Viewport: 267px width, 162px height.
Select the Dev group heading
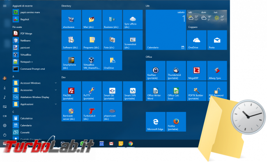pos(64,78)
